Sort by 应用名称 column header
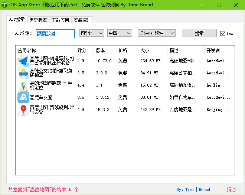The image size is (245, 195). 45,50
